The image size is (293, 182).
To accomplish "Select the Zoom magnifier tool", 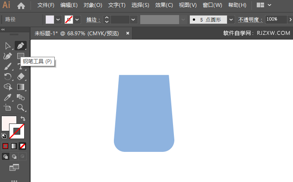I will click(21, 108).
